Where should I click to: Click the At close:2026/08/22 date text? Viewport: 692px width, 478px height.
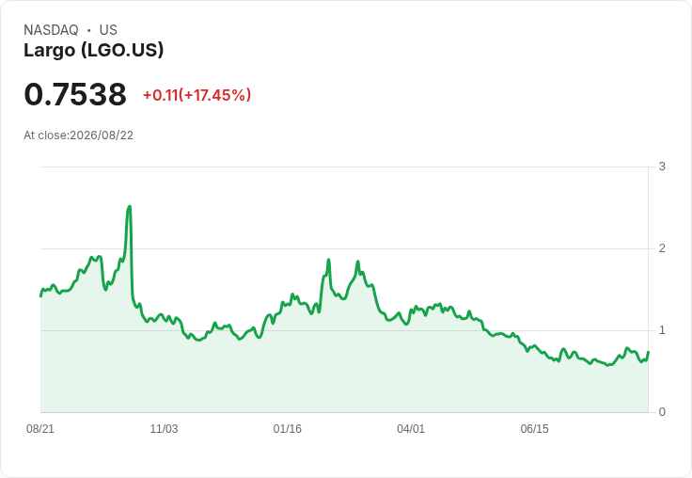(79, 135)
